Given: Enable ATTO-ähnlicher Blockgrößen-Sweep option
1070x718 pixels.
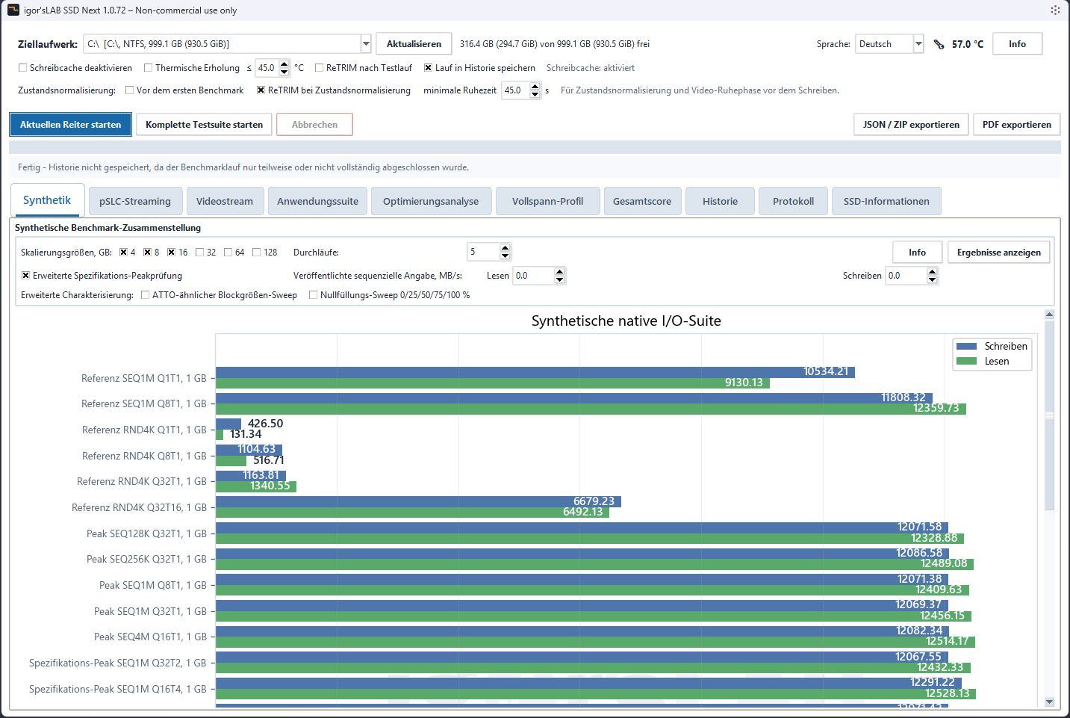Looking at the screenshot, I should (x=145, y=295).
